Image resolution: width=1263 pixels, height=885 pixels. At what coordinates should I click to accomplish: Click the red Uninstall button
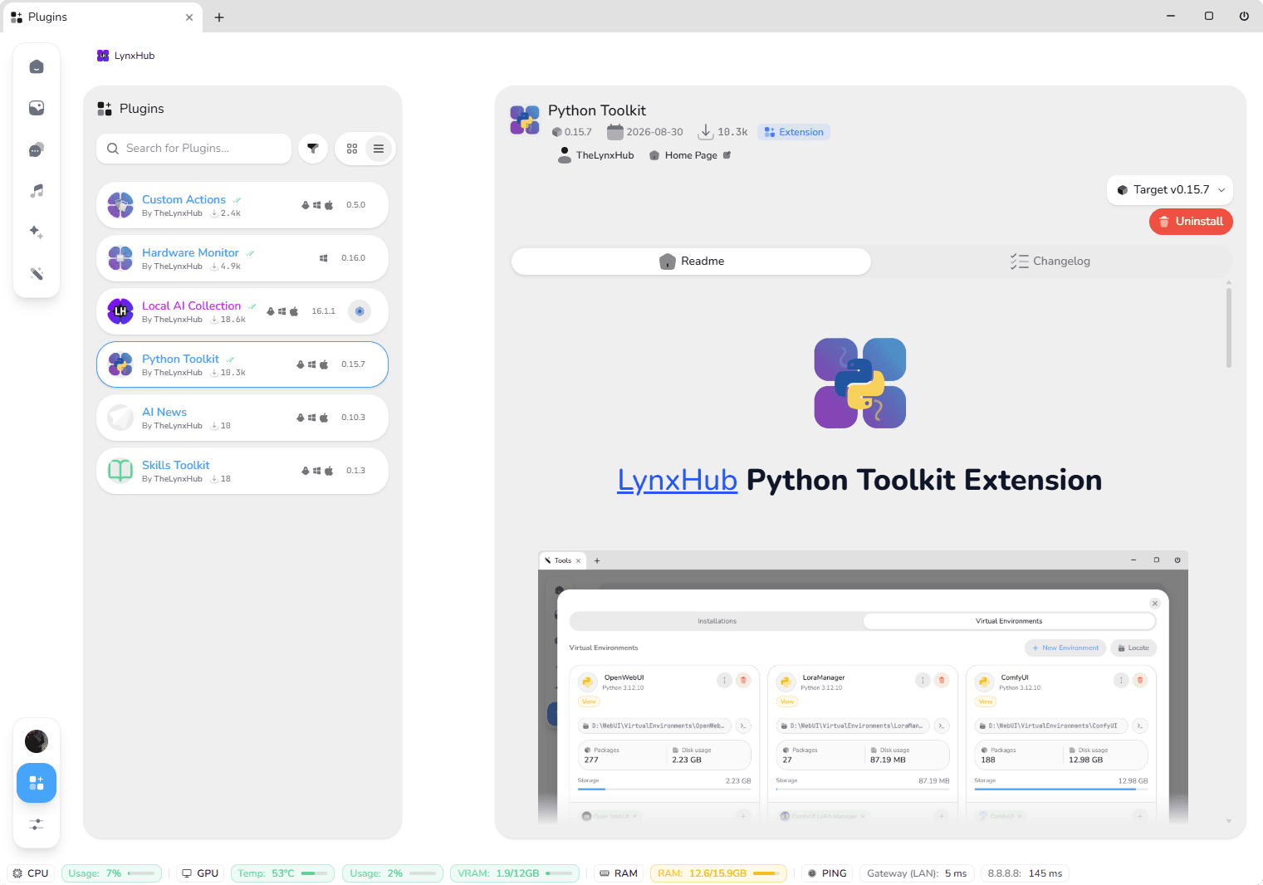pyautogui.click(x=1191, y=222)
